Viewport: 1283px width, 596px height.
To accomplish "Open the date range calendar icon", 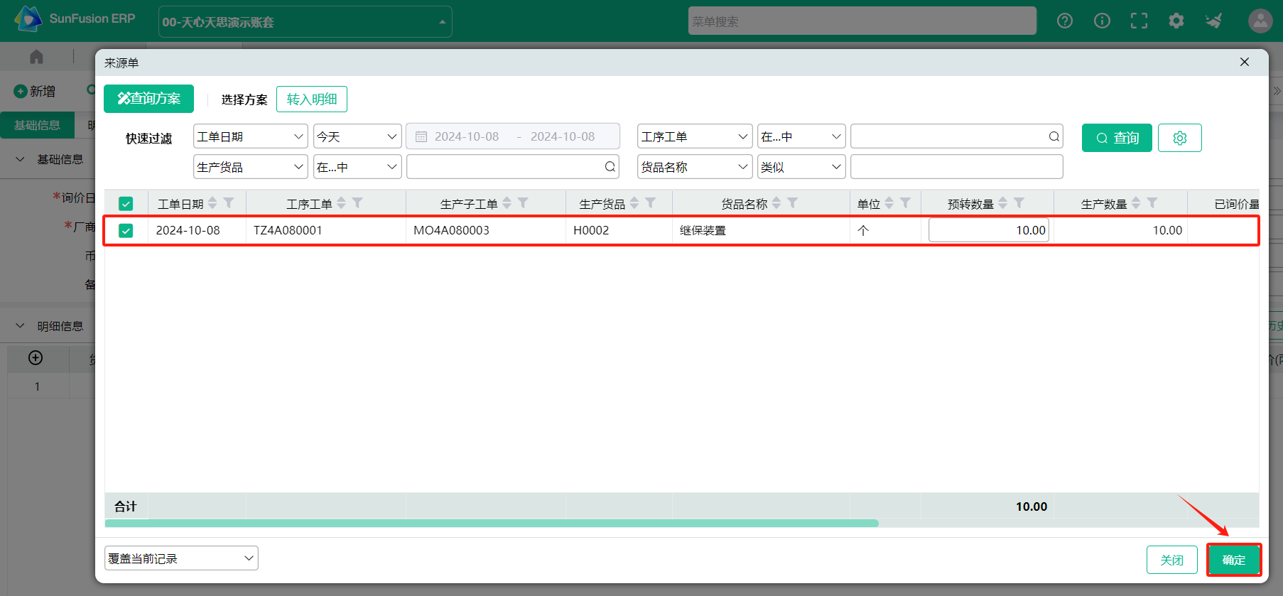I will coord(421,136).
